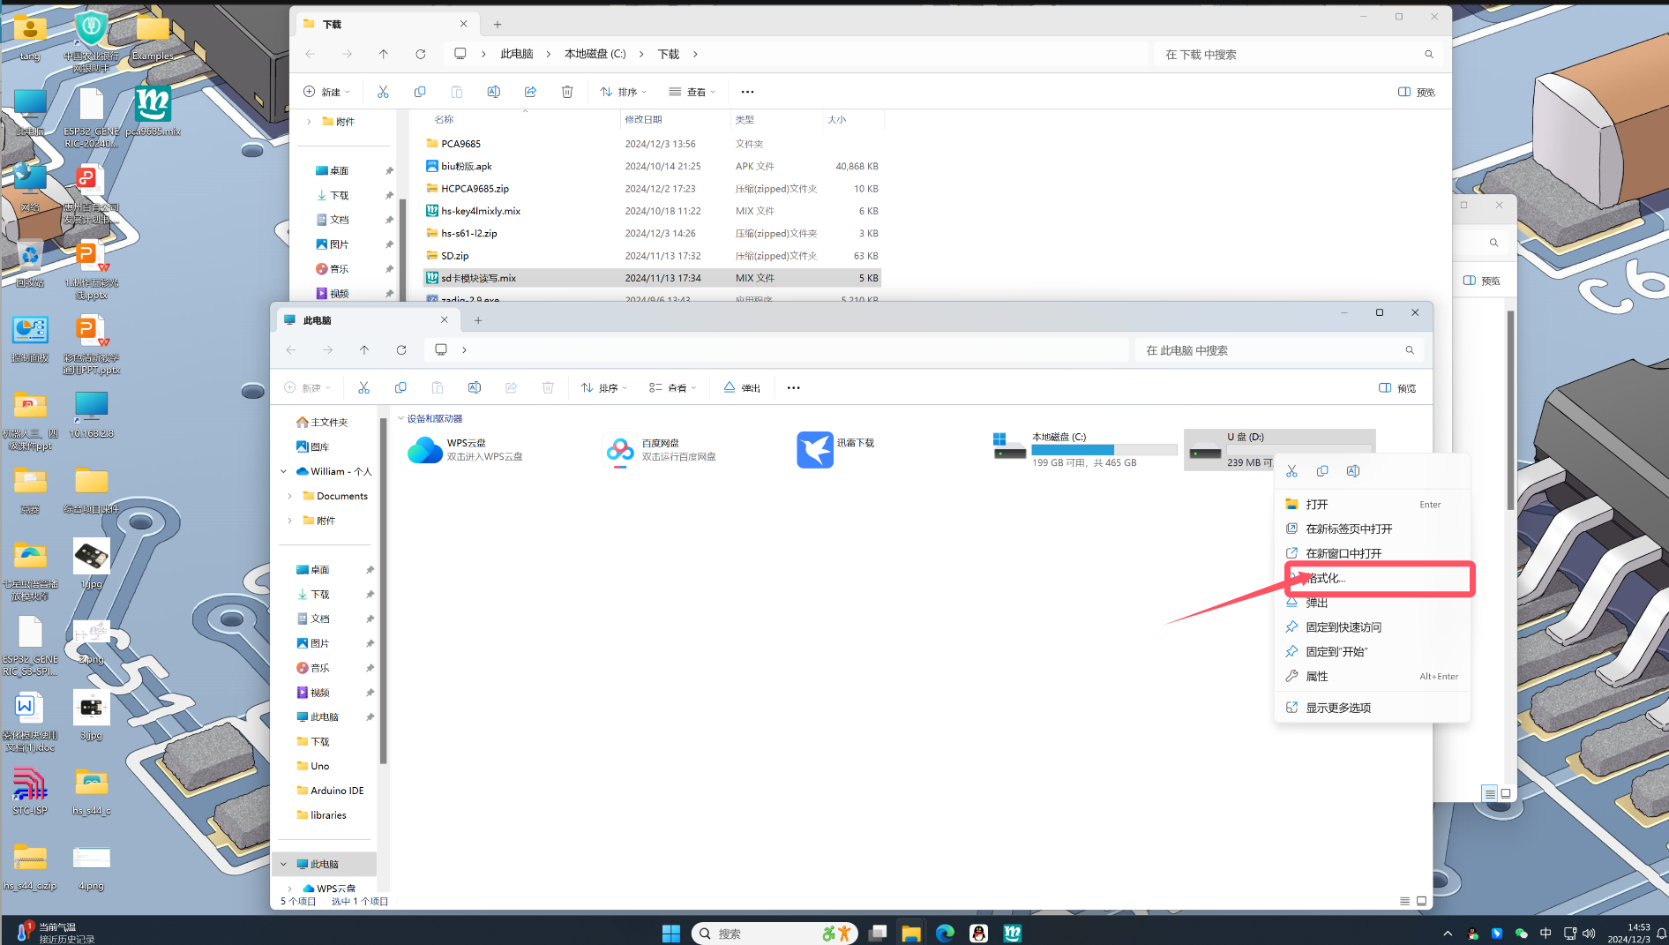Open Microsoft Edge from the taskbar
This screenshot has height=945, width=1669.
tap(945, 934)
